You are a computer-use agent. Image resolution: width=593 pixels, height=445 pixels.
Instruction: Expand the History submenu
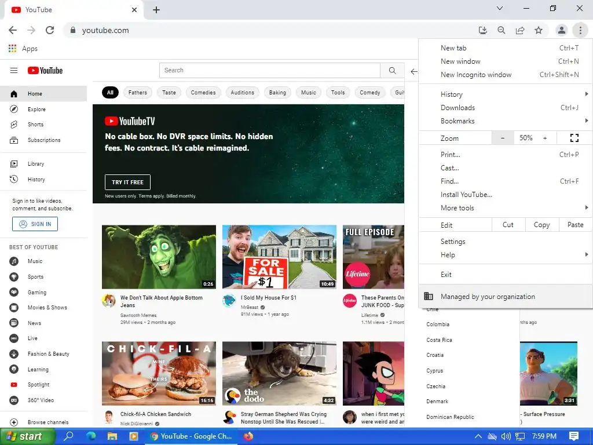[506, 94]
